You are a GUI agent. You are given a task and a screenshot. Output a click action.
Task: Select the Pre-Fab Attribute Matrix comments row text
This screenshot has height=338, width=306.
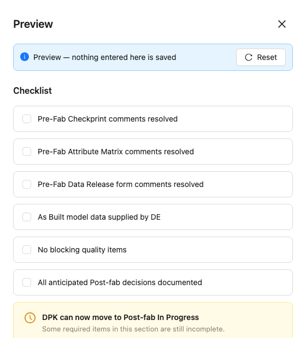(116, 152)
